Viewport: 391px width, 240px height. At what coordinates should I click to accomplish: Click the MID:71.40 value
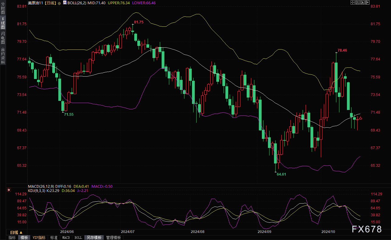[96, 3]
